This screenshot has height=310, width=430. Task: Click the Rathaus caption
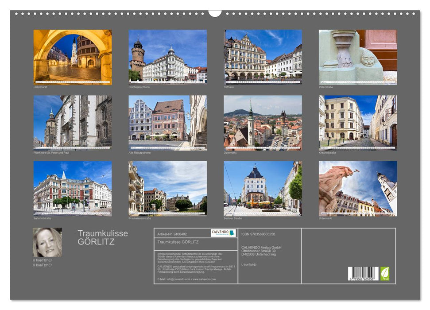[x=229, y=87]
